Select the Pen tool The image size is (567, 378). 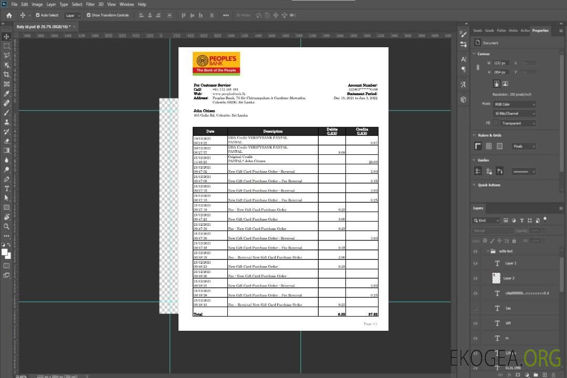(6, 179)
